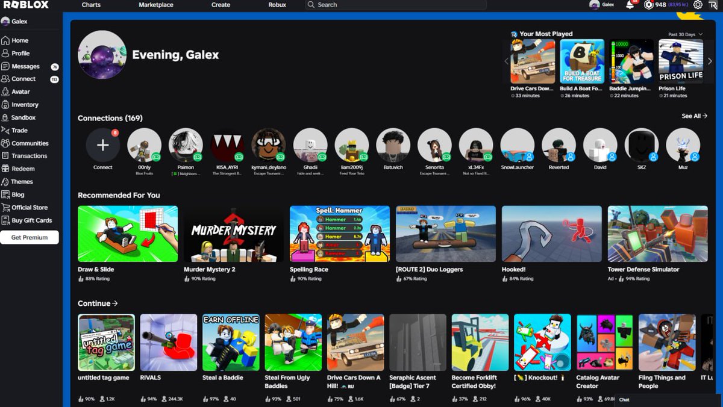This screenshot has width=723, height=407.
Task: Click Galex username in top bar
Action: pos(609,5)
